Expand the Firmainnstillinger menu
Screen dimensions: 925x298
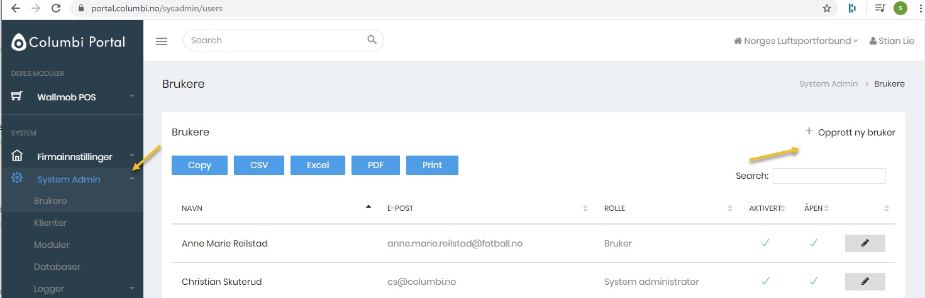coord(132,156)
